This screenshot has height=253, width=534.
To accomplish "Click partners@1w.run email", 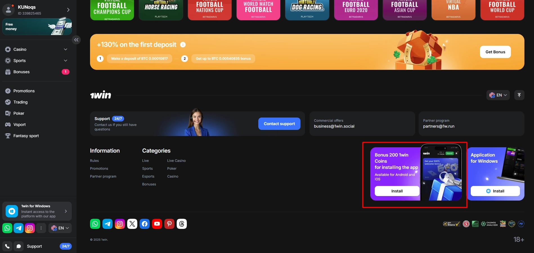I will pos(439,126).
